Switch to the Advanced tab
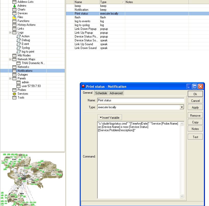The height and width of the screenshot is (206, 209). point(116,93)
